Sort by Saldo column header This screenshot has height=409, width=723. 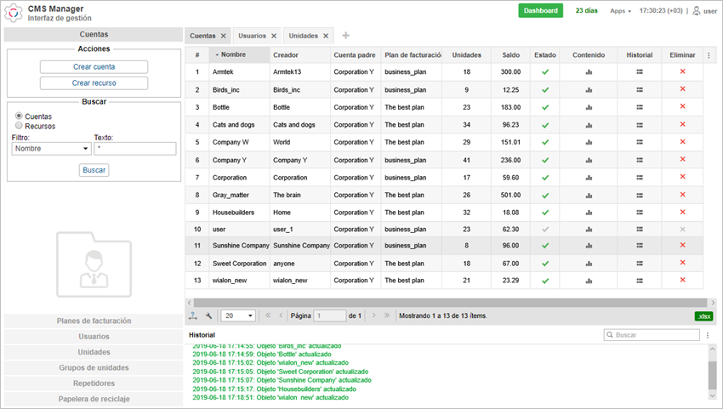tap(510, 55)
